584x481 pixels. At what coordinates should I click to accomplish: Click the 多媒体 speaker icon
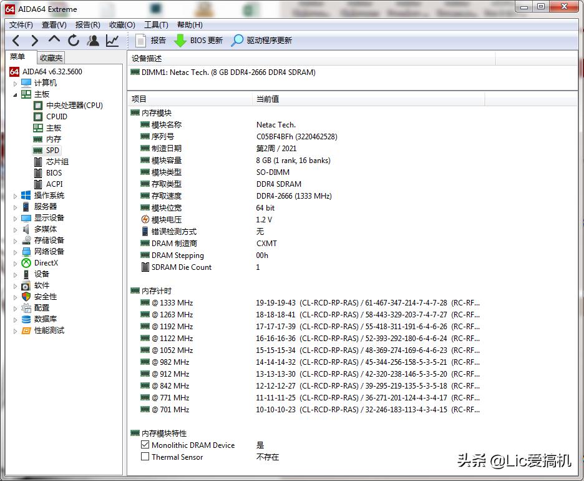[x=26, y=229]
